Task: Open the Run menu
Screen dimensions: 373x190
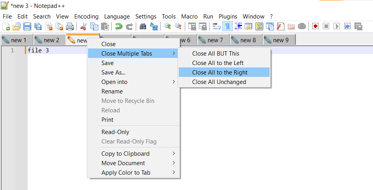Action: click(208, 17)
